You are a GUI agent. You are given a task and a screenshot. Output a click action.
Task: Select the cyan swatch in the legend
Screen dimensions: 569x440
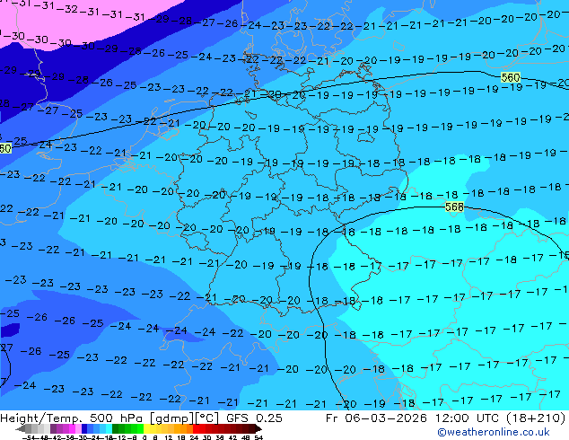point(109,428)
